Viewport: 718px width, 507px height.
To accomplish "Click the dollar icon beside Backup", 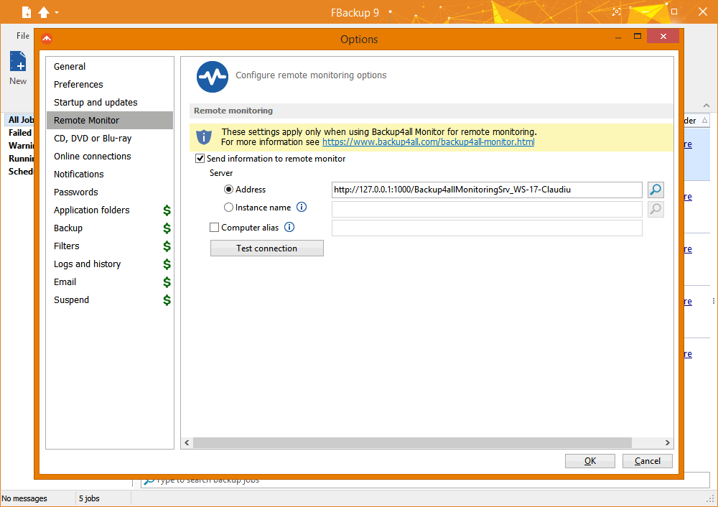I will [167, 228].
